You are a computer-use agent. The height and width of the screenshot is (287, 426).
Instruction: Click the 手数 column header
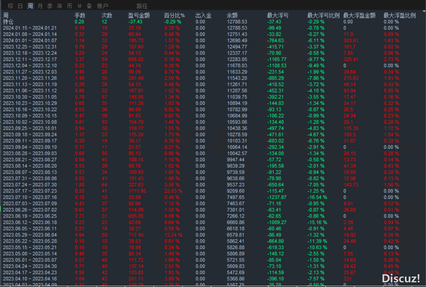tap(80, 15)
